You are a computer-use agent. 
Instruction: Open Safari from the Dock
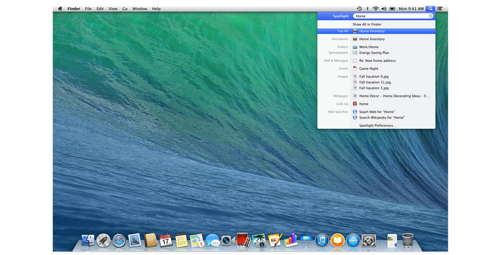[119, 241]
